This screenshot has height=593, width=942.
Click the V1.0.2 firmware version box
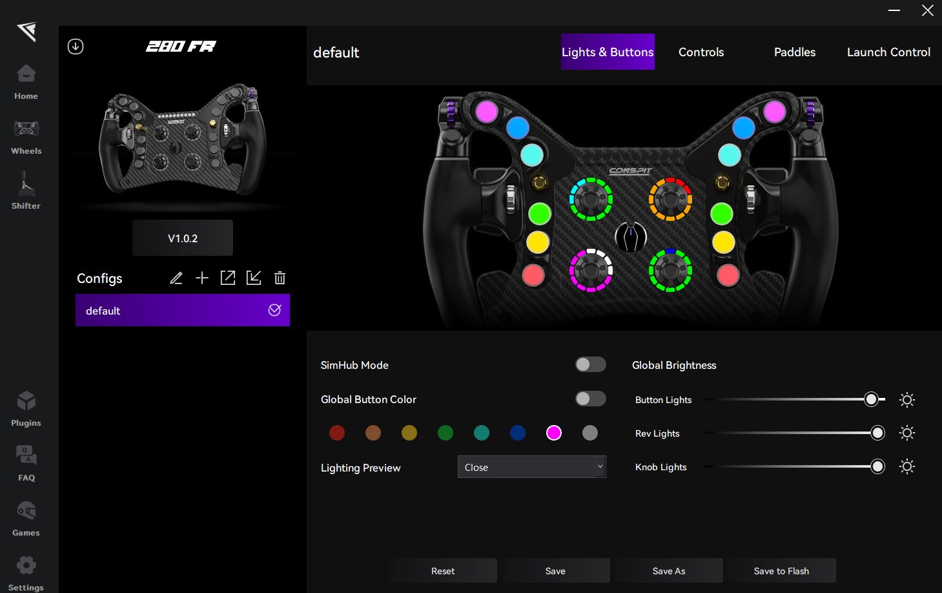pyautogui.click(x=183, y=238)
